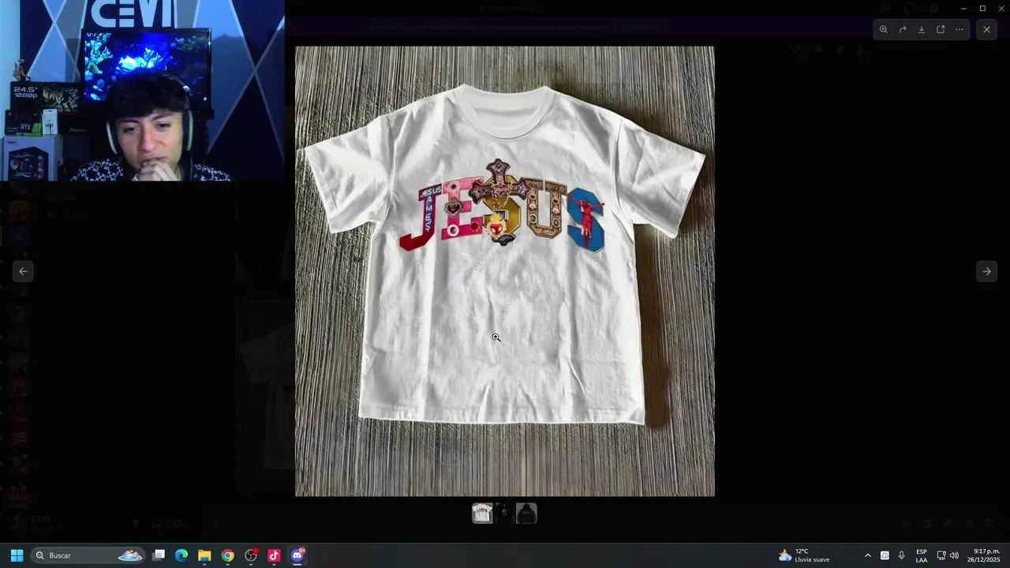Open the three-dots more options menu
This screenshot has width=1010, height=568.
point(959,29)
